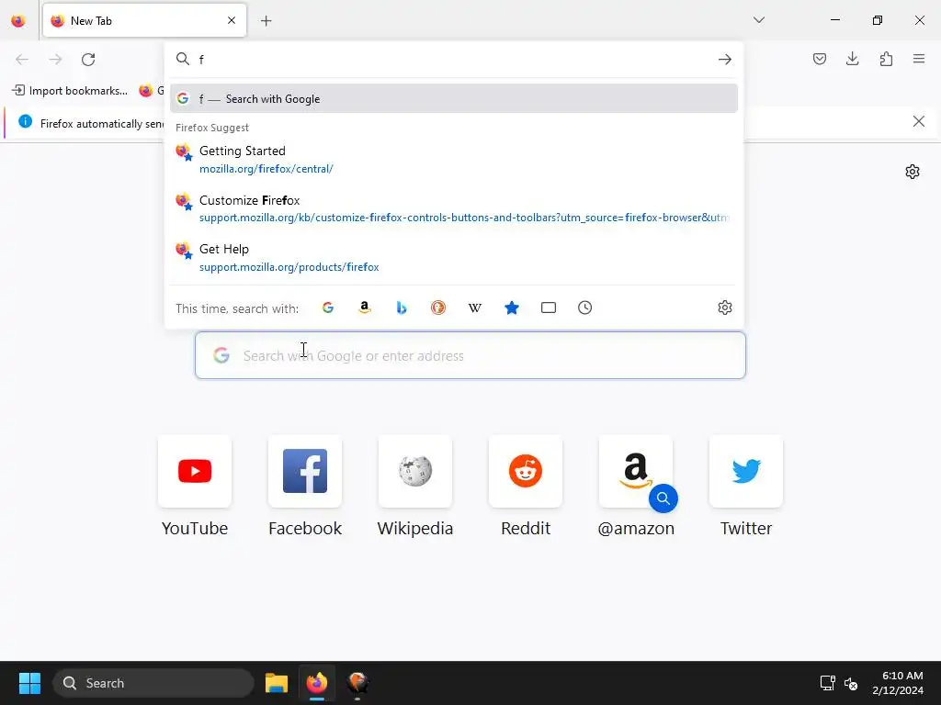Open the list all tabs dropdown
Viewport: 941px width, 705px height.
(x=758, y=20)
